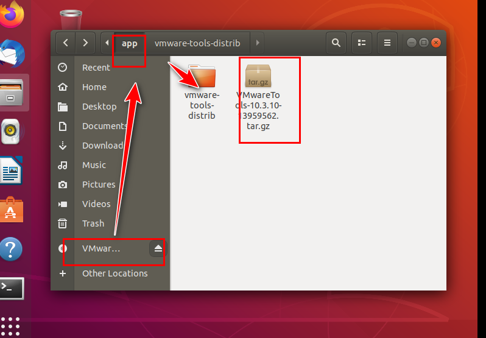Open Ubuntu Software from the dock

coord(11,209)
